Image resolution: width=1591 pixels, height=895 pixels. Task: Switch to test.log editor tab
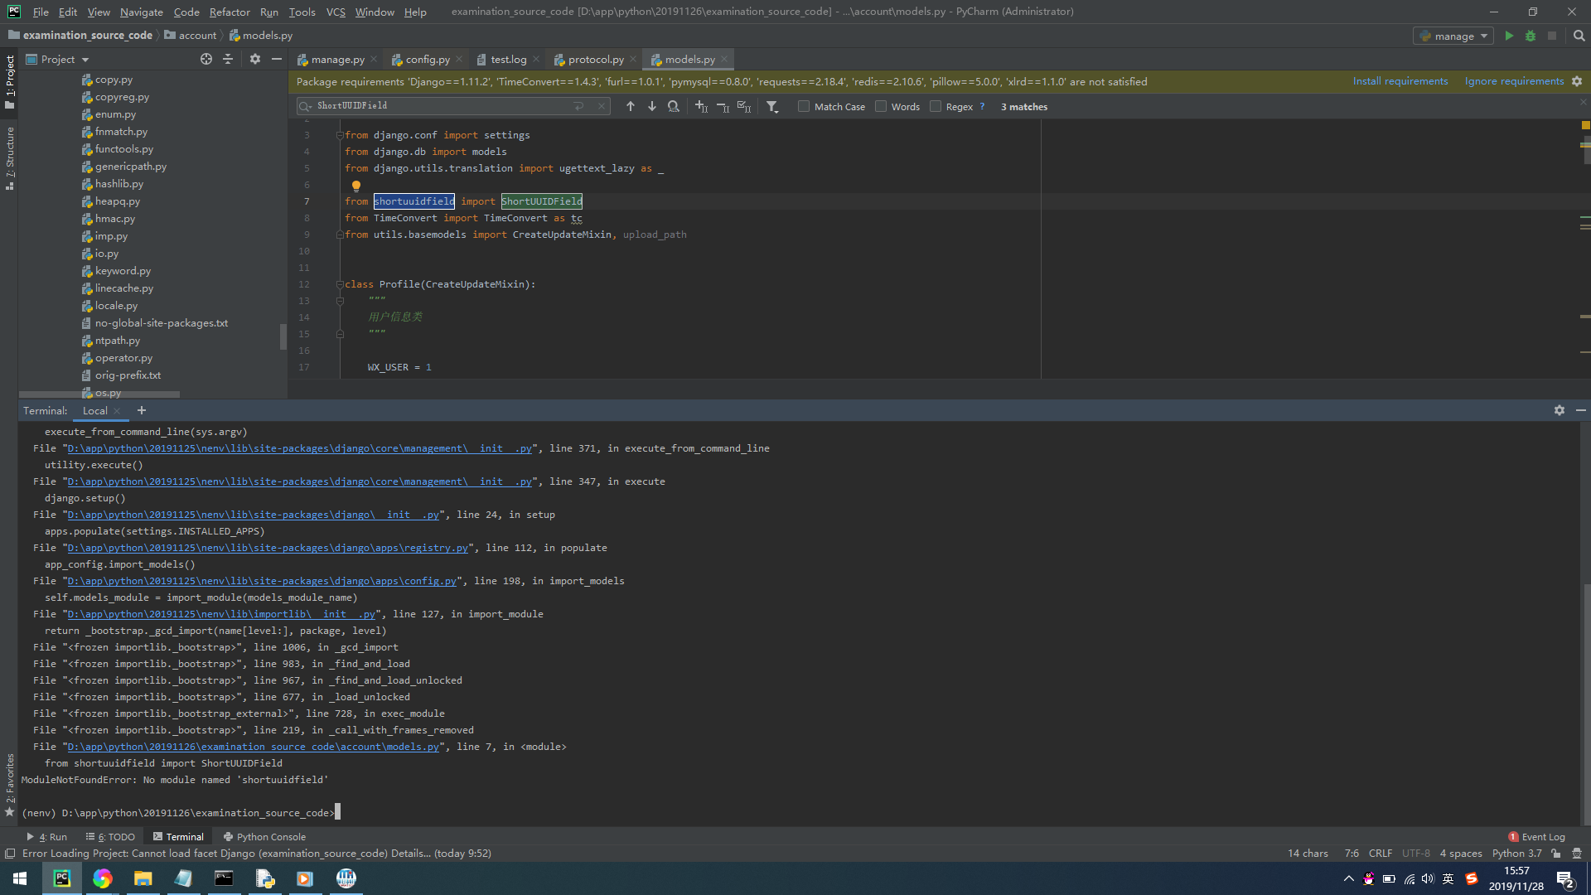(508, 59)
